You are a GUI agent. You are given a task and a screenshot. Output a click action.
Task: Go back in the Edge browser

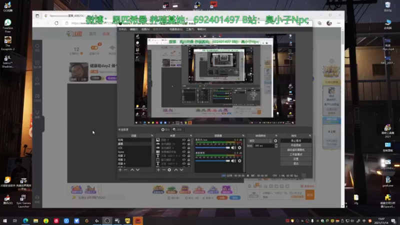pos(38,23)
